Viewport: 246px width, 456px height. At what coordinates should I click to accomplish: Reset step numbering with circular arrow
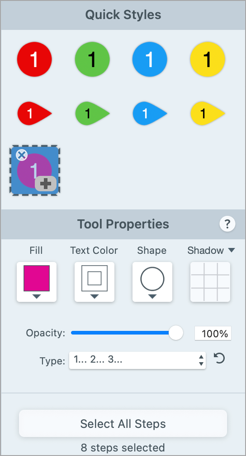click(x=219, y=358)
